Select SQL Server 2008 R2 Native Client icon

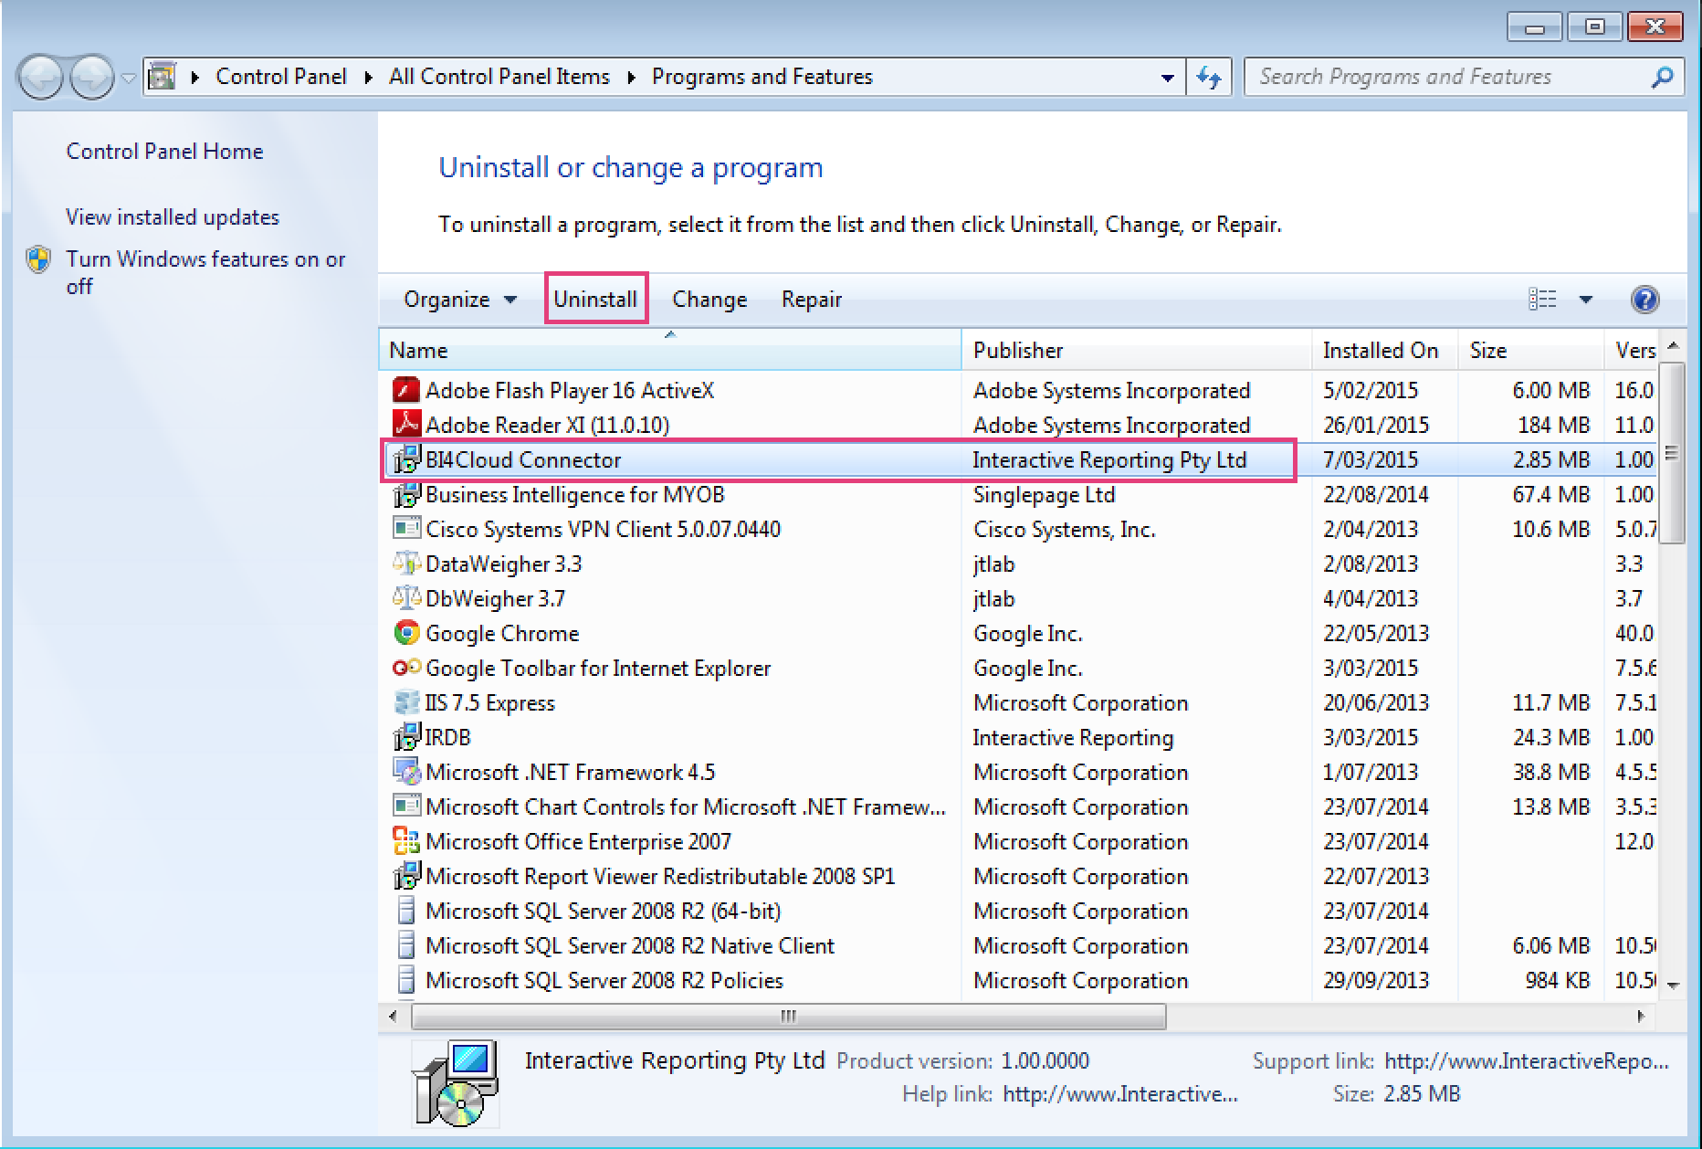(x=406, y=945)
